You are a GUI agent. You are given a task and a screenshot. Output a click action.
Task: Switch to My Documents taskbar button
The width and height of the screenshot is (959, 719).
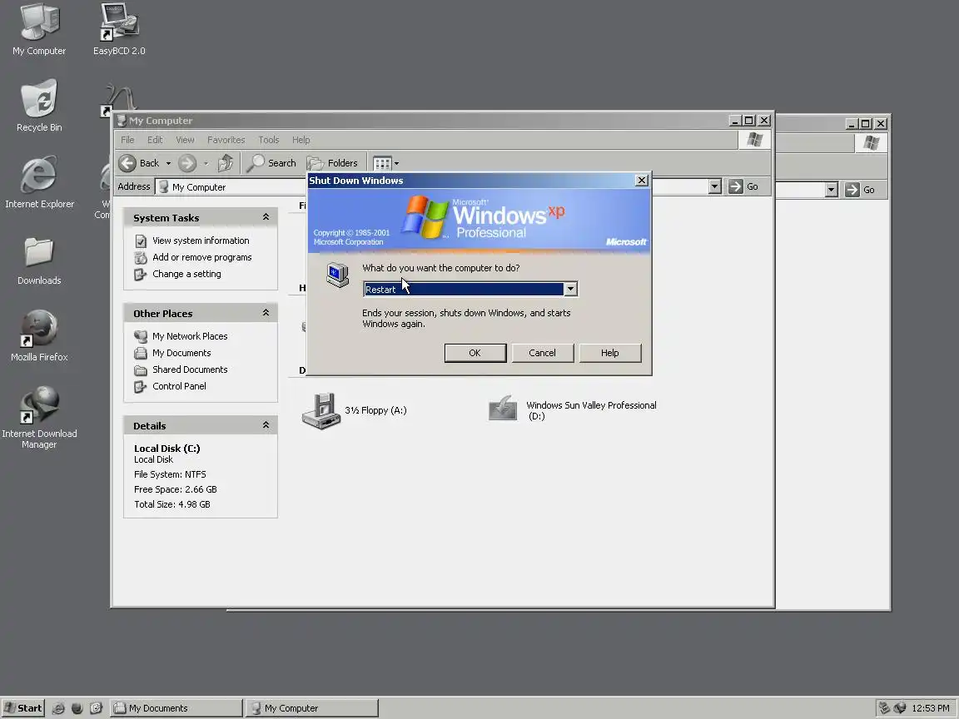tap(176, 708)
